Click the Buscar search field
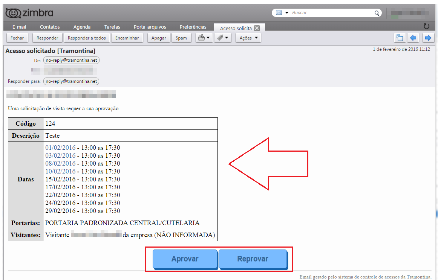Viewport: 438px width, 280px height. coord(332,13)
